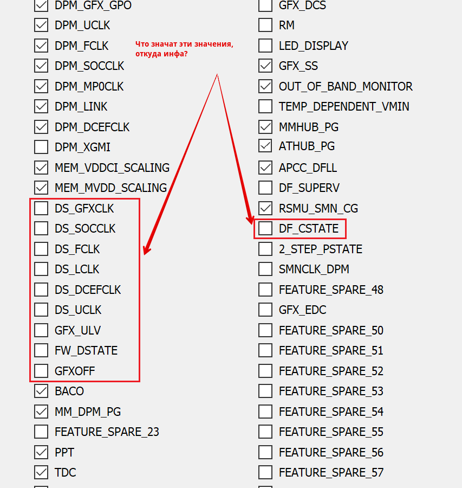
Task: Enable the GFX_ULV checkbox
Action: point(41,330)
